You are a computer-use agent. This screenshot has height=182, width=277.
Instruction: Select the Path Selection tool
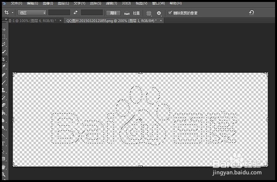[x=3, y=151]
